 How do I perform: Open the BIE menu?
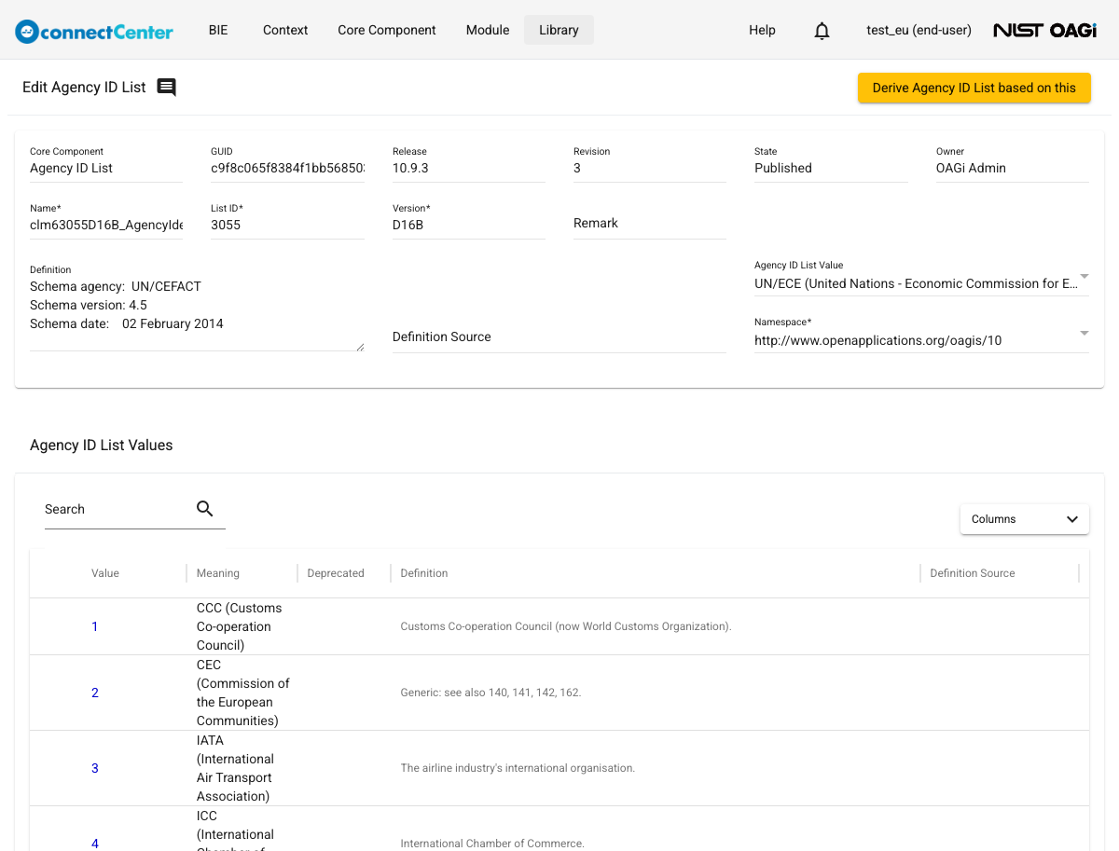[x=218, y=30]
